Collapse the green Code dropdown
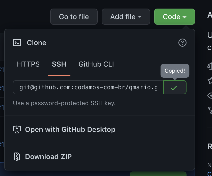The width and height of the screenshot is (212, 176). [174, 17]
